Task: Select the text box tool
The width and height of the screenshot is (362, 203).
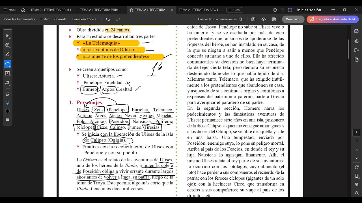Action: coord(8,73)
